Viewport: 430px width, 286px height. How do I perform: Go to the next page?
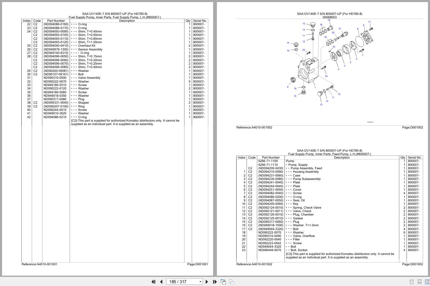pyautogui.click(x=207, y=282)
